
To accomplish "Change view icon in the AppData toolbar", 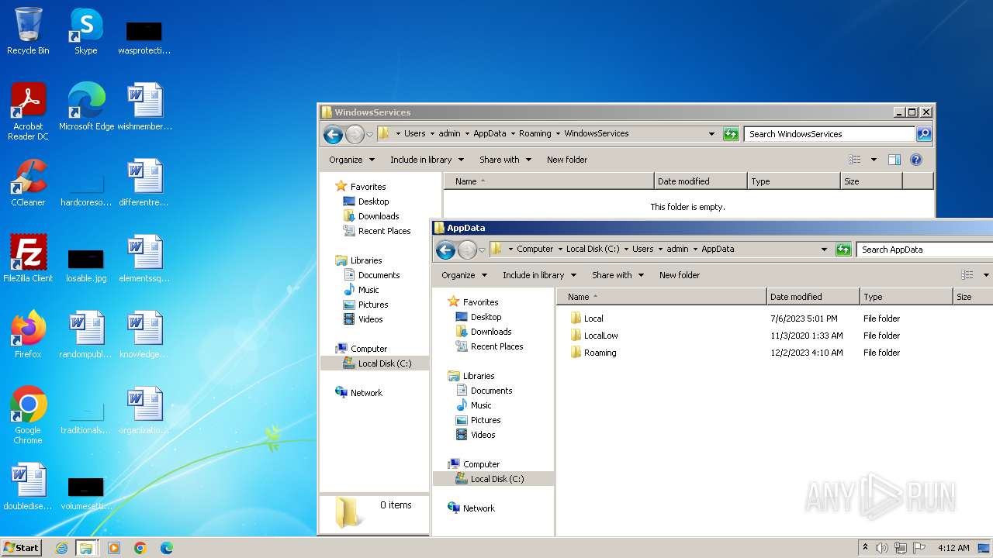I will [x=967, y=275].
